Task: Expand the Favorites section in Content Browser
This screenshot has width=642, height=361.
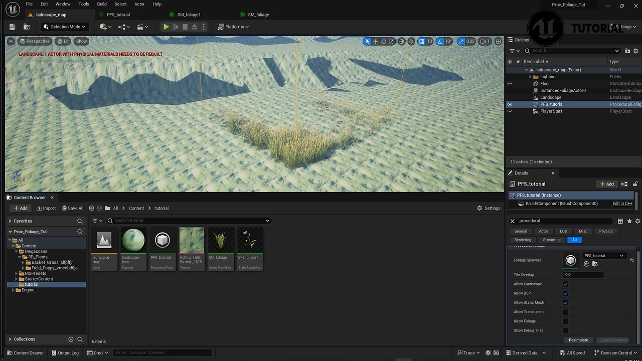Action: (11, 221)
